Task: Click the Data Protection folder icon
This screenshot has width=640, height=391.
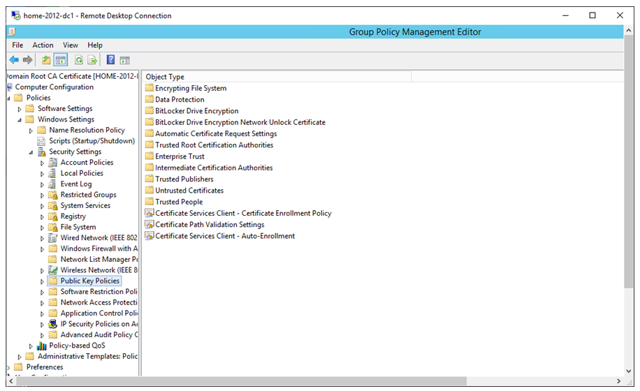Action: coord(150,99)
